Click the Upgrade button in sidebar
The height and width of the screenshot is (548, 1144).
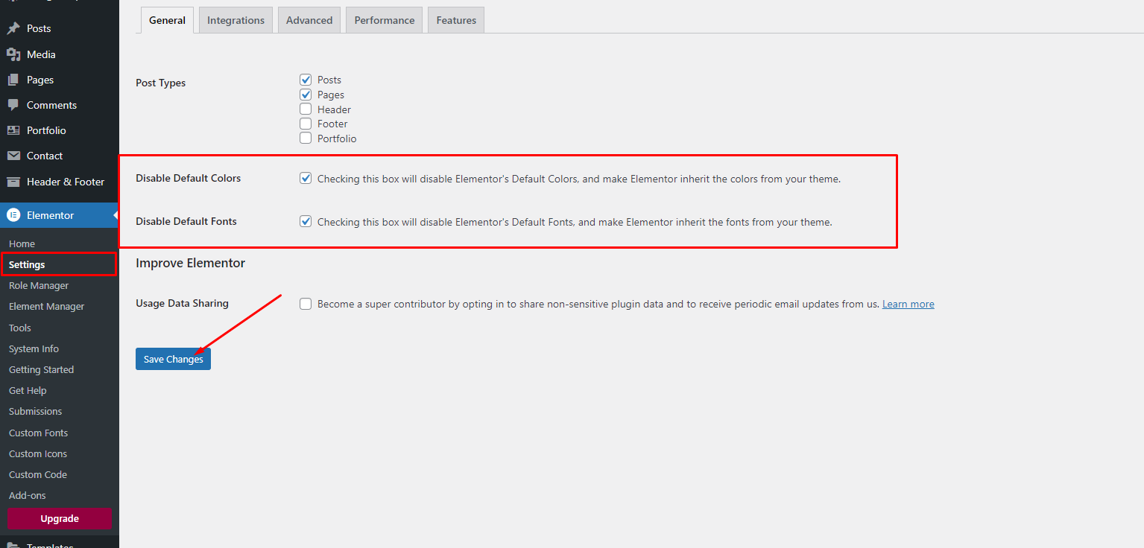coord(60,518)
